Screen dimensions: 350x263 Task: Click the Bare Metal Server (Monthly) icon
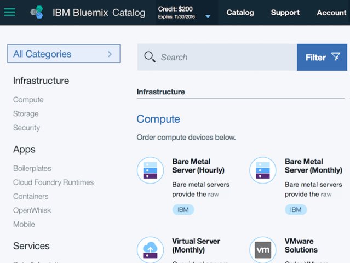[263, 170]
